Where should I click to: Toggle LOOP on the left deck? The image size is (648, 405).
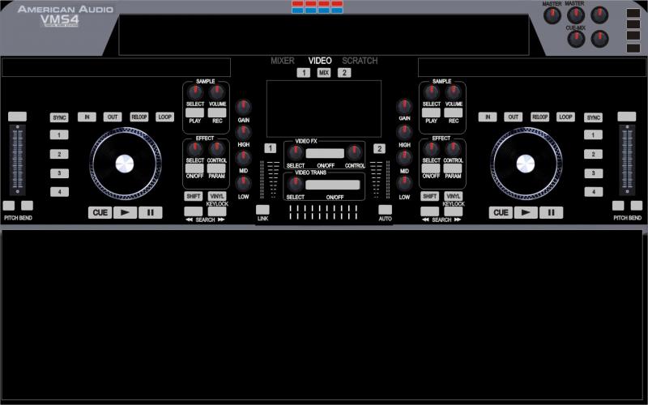click(x=165, y=117)
